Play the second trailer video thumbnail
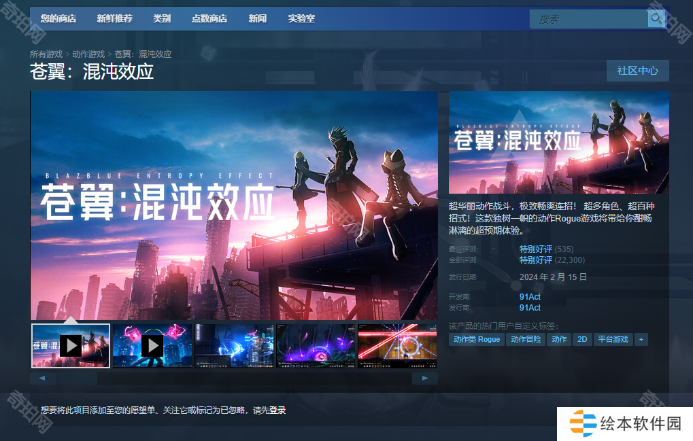693x441 pixels. [x=152, y=346]
